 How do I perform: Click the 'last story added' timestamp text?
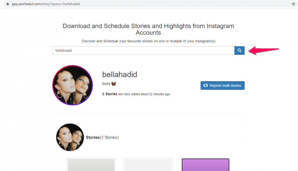click(x=144, y=94)
